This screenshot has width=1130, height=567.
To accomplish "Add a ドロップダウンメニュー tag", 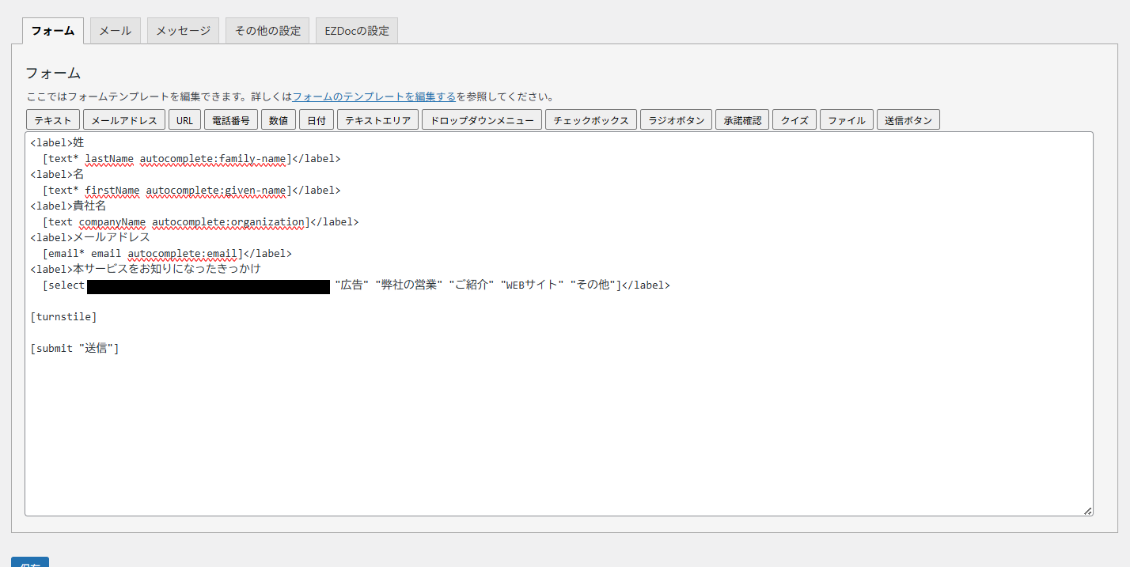I will [482, 120].
